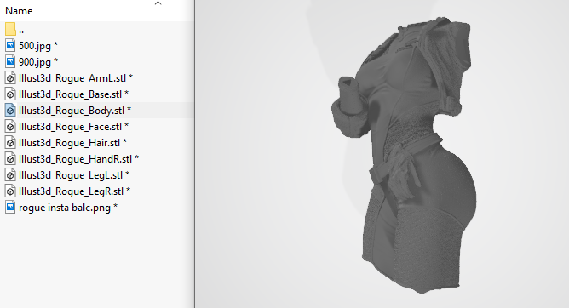Viewport: 569px width, 308px height.
Task: Select the Illust3d_Rogue_HandR.stl file name
Action: coord(78,159)
